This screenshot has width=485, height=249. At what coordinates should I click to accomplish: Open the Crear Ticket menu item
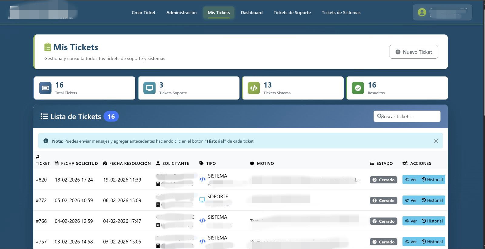point(143,13)
